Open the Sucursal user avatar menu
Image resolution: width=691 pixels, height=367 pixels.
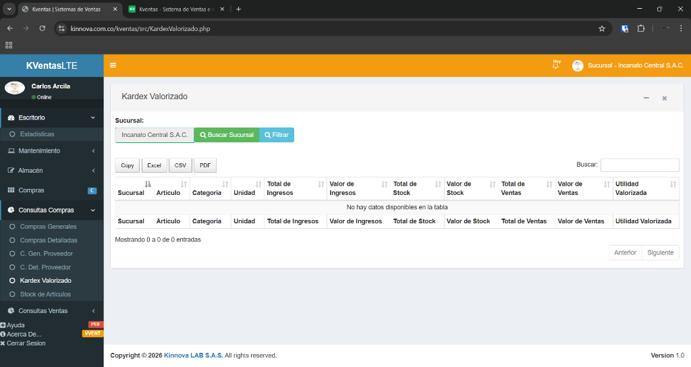click(x=578, y=65)
